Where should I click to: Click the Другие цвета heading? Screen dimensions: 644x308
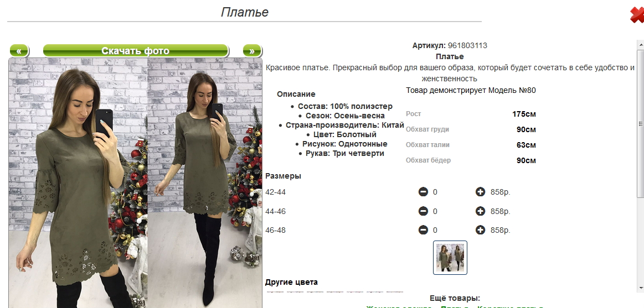coord(292,282)
